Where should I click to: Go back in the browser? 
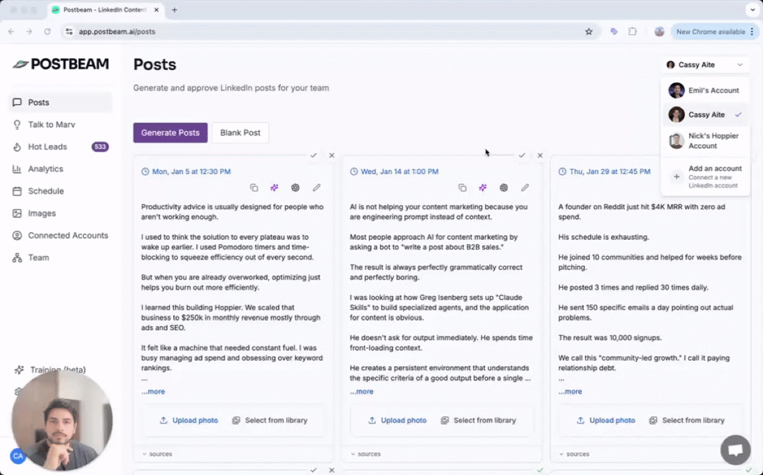pos(11,31)
